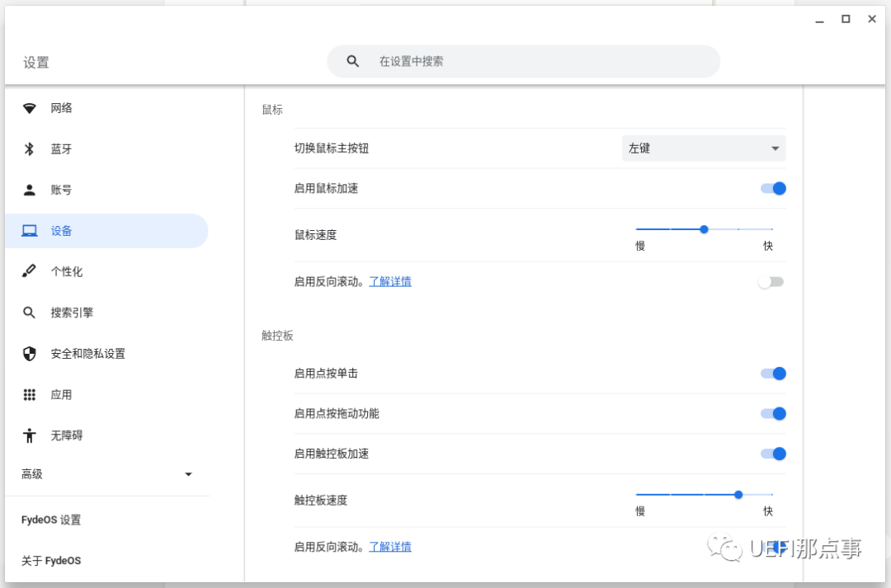
Task: Open the primary mouse button dropdown
Action: coord(703,148)
